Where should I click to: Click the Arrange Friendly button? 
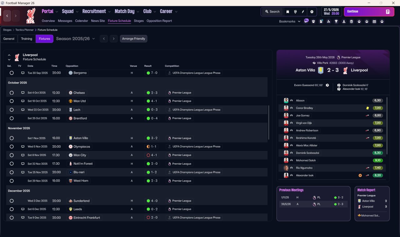133,39
